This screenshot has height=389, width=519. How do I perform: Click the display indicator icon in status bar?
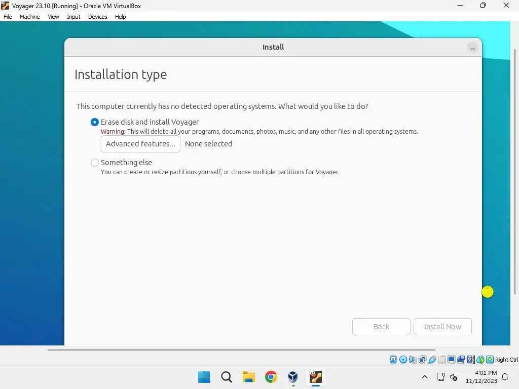pos(451,359)
